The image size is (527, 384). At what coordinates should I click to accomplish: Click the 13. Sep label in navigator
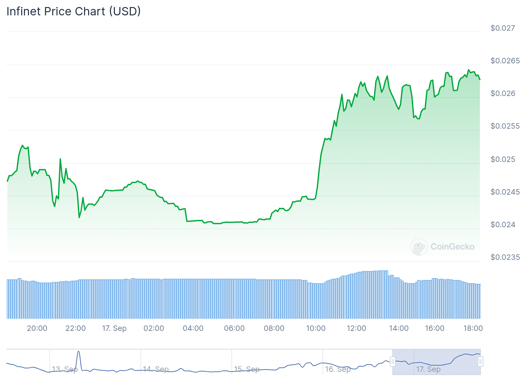(65, 369)
